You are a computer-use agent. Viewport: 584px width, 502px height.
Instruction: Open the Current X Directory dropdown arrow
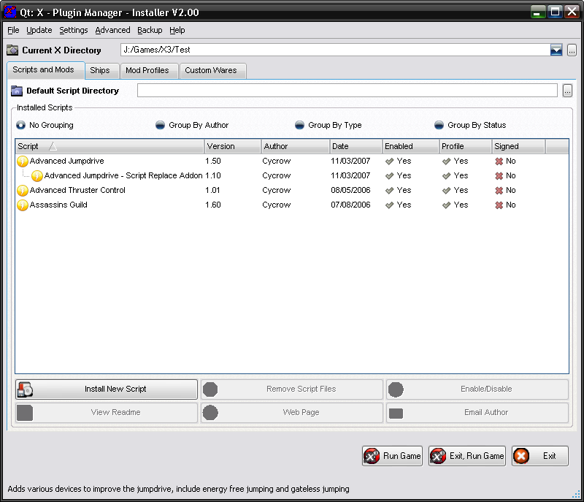pyautogui.click(x=556, y=50)
